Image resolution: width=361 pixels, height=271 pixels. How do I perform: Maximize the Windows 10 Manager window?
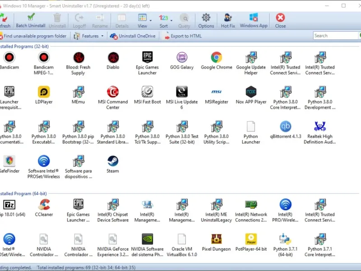click(343, 5)
